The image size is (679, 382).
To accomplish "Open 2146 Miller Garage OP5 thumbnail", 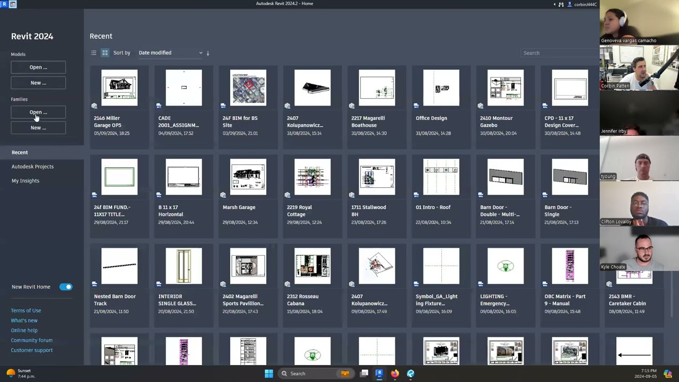I will point(119,88).
